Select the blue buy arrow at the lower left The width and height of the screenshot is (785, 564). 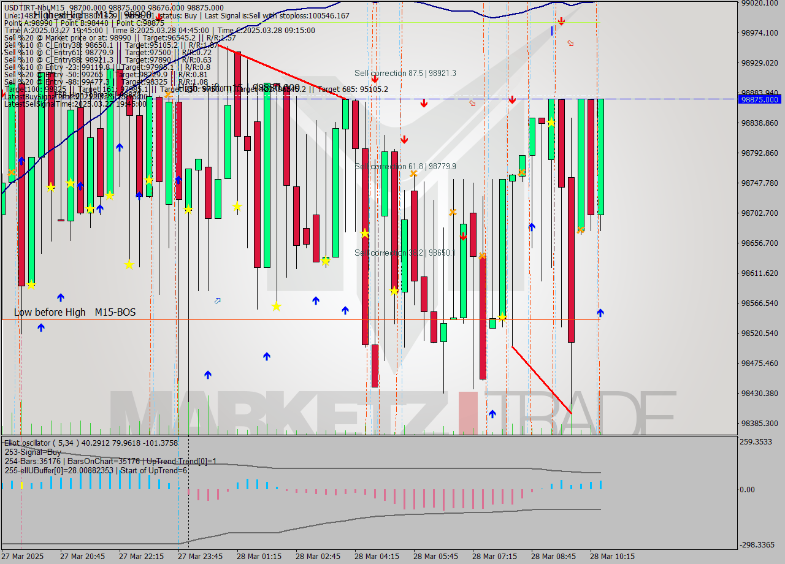41,328
